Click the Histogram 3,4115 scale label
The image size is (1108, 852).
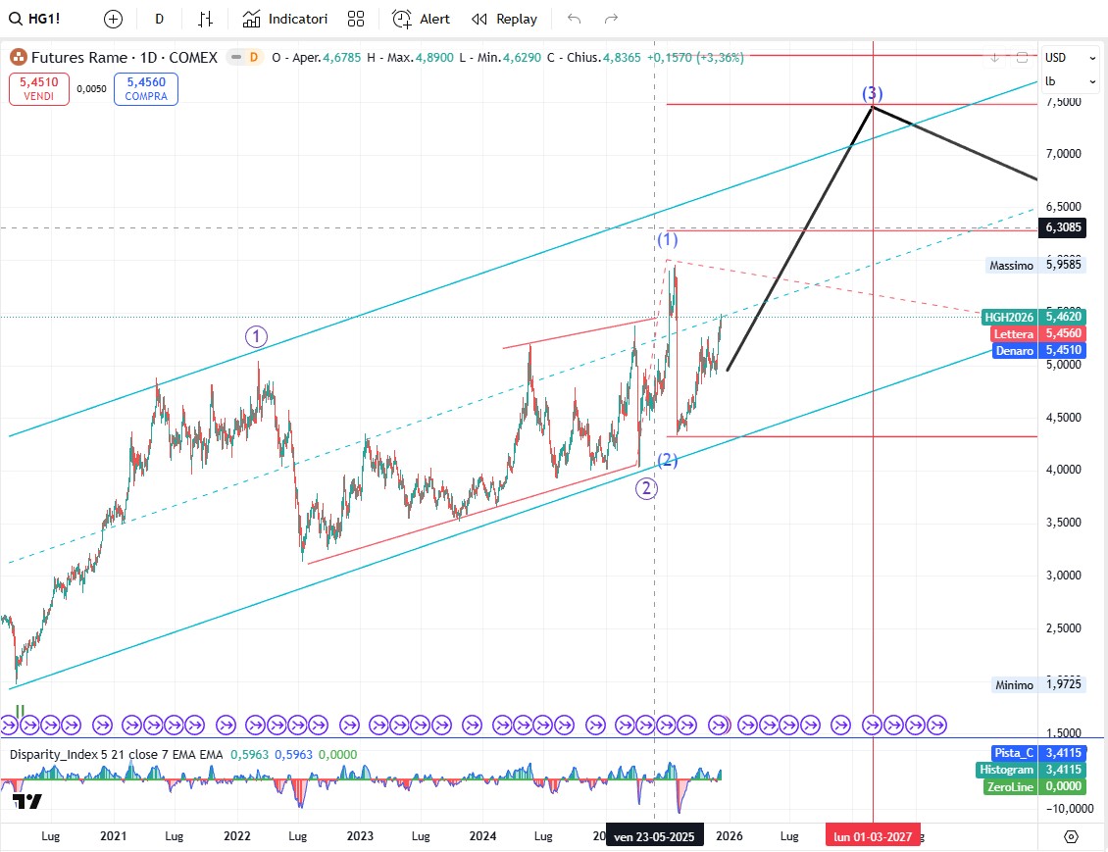[1032, 770]
